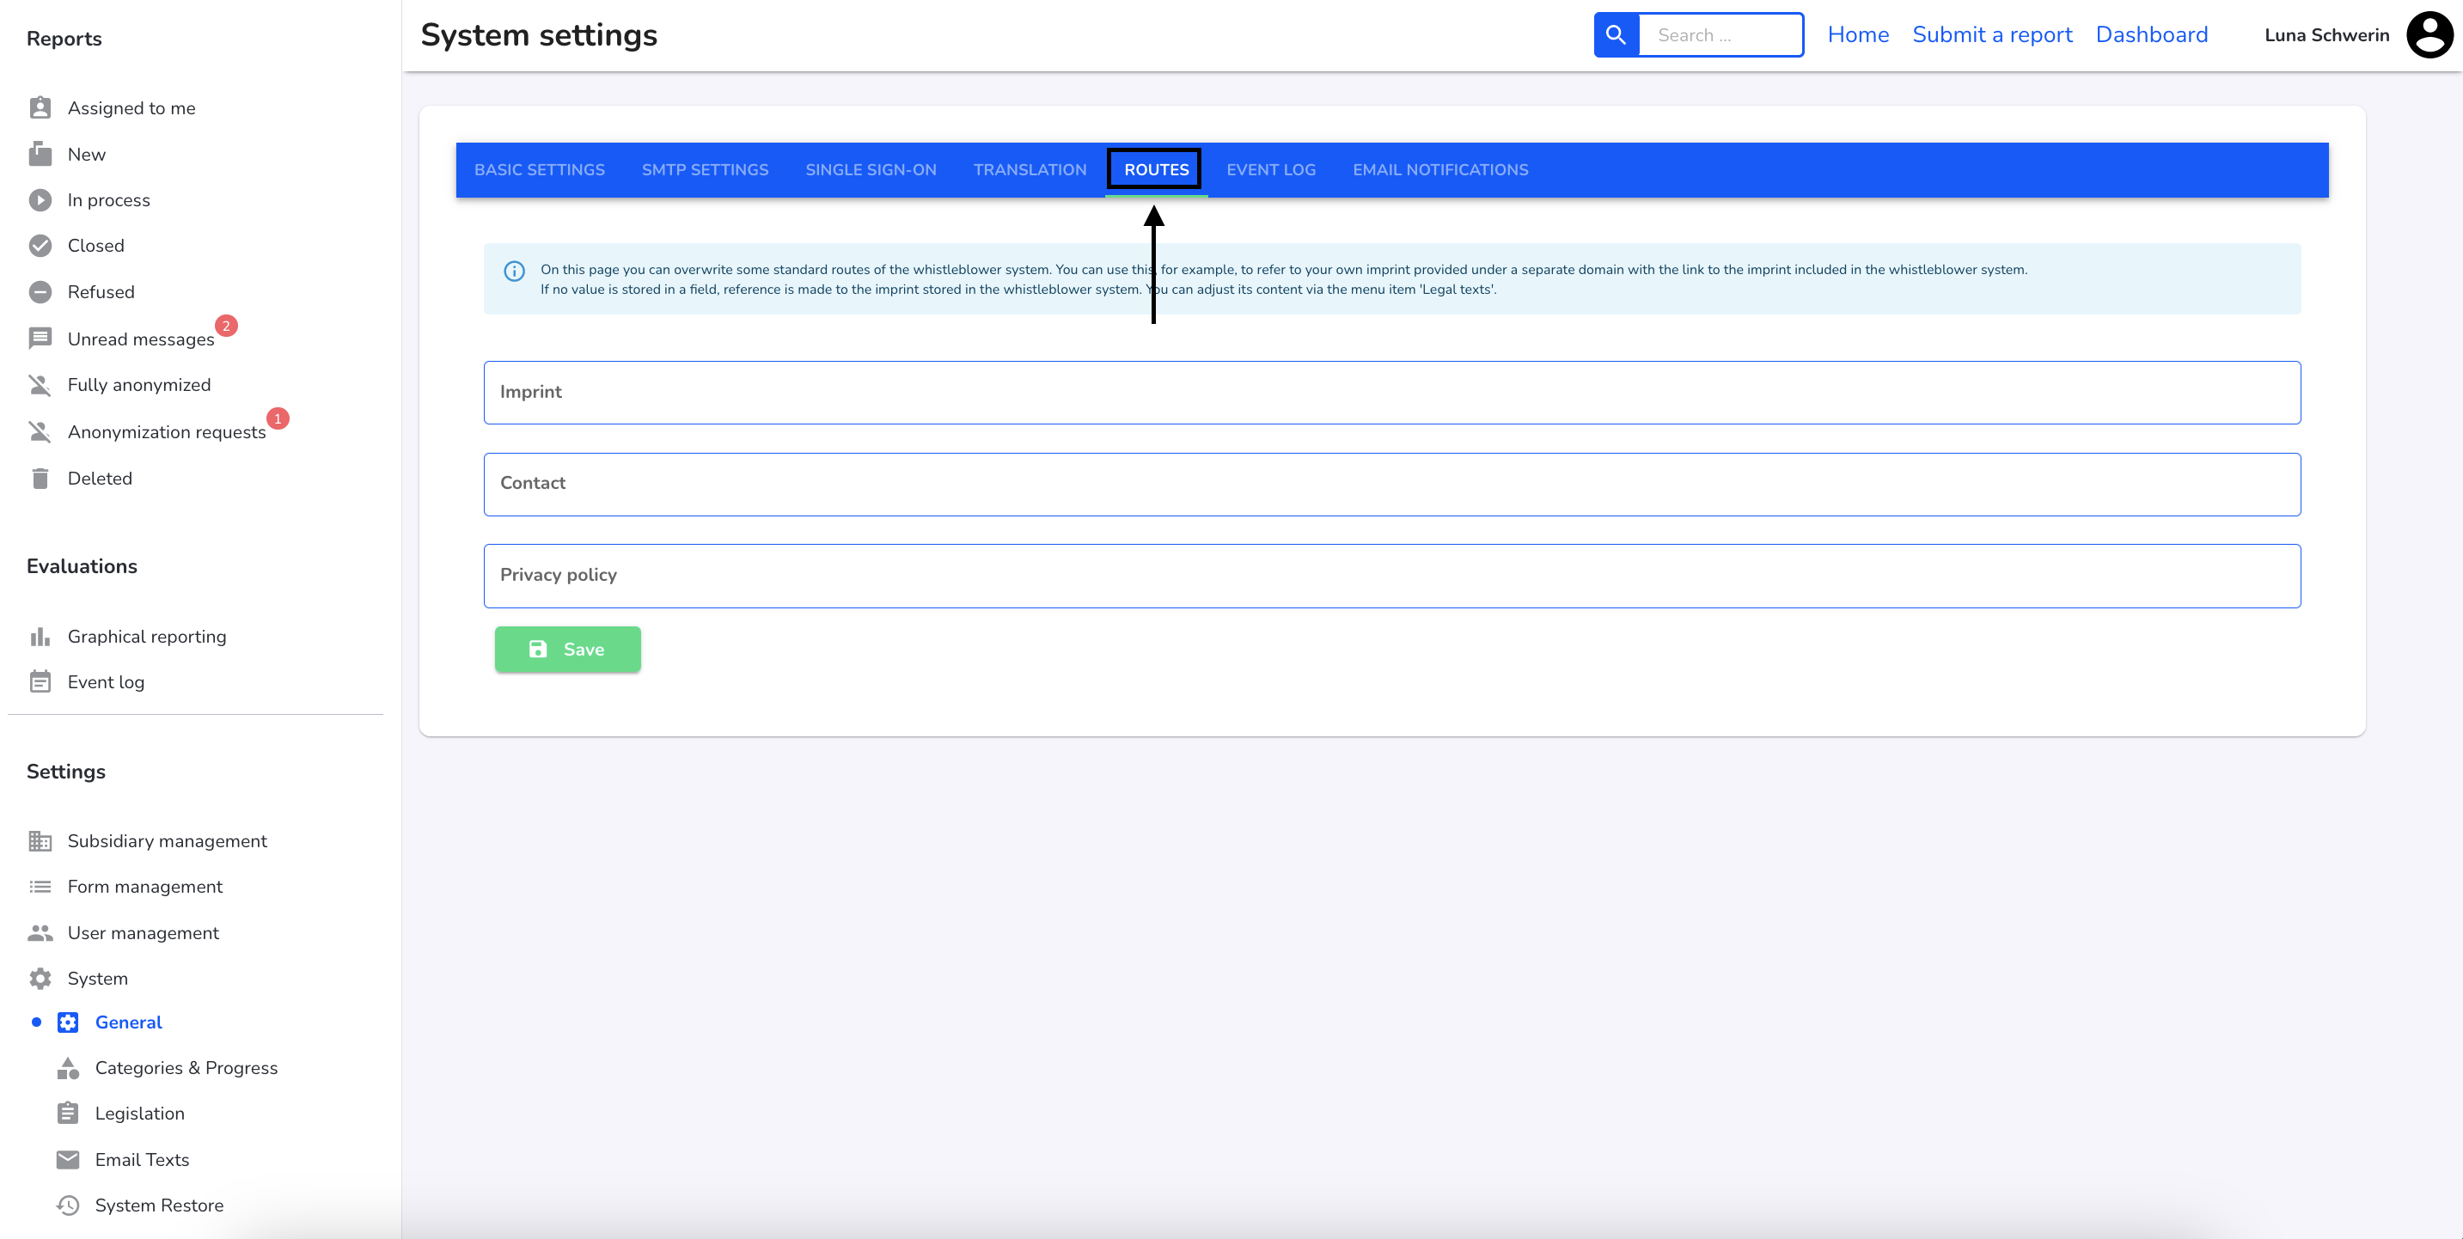The height and width of the screenshot is (1239, 2463).
Task: Click the Form management icon
Action: pos(40,887)
